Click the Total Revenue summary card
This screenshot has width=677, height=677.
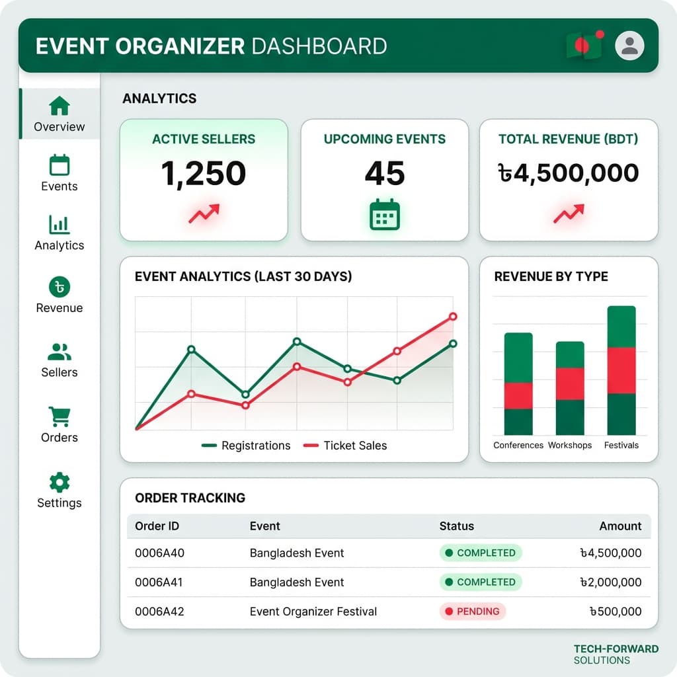(567, 179)
